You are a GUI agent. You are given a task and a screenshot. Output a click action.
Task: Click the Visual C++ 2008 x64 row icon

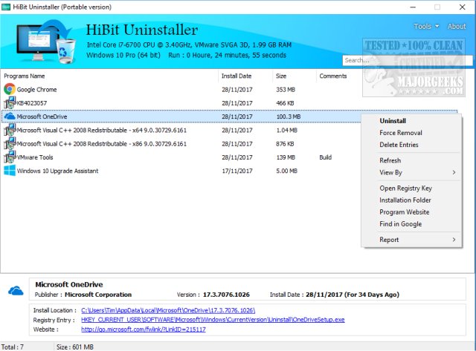(x=10, y=130)
